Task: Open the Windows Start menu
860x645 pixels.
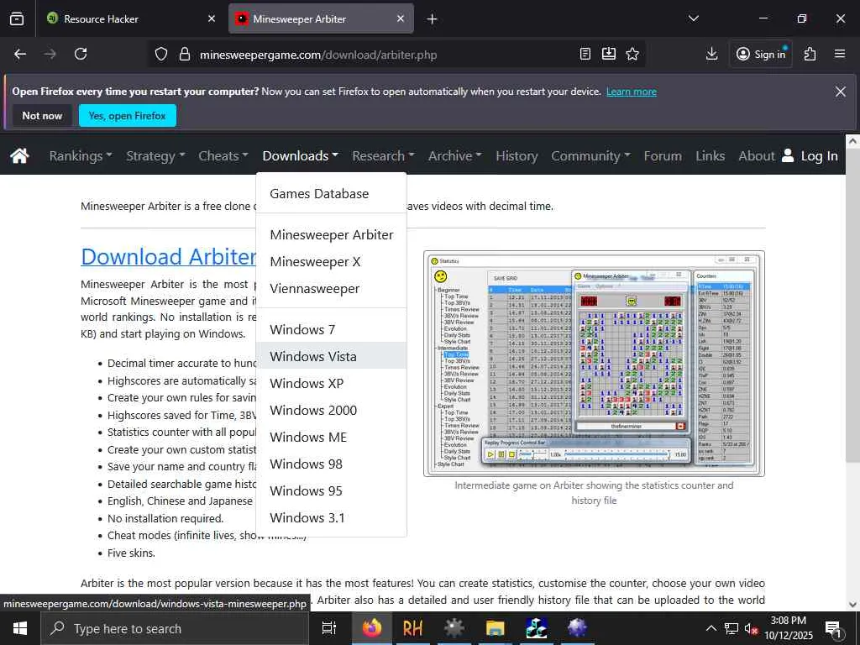Action: [x=20, y=628]
